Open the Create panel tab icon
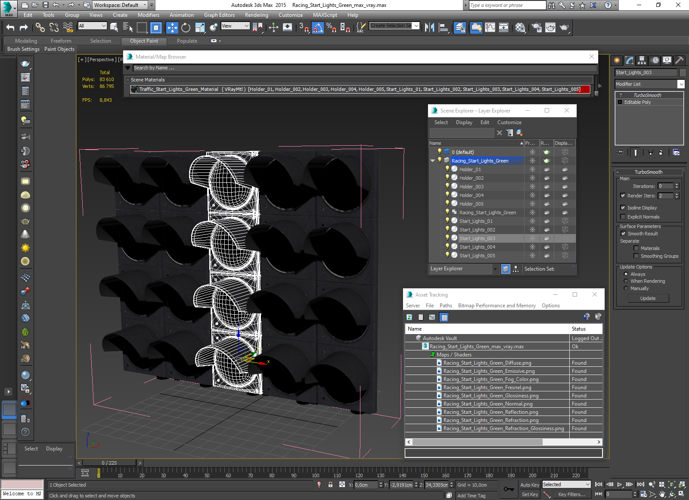This screenshot has height=500, width=689. pyautogui.click(x=617, y=60)
